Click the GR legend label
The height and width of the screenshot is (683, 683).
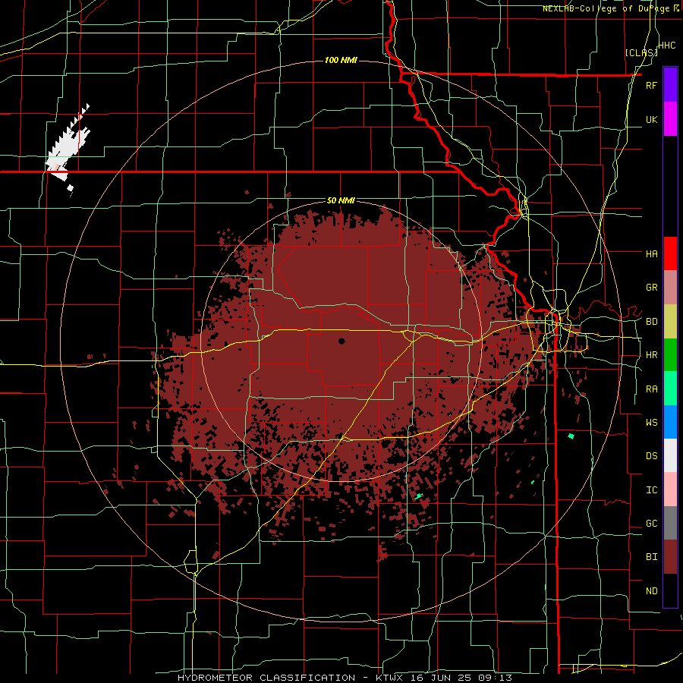pos(651,288)
